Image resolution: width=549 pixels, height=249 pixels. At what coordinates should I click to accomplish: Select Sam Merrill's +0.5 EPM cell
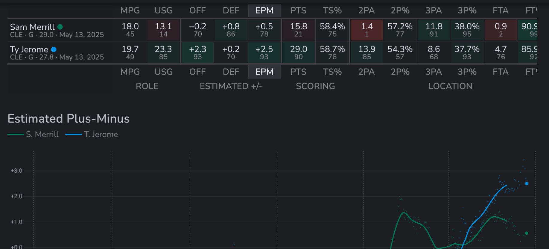click(x=264, y=30)
